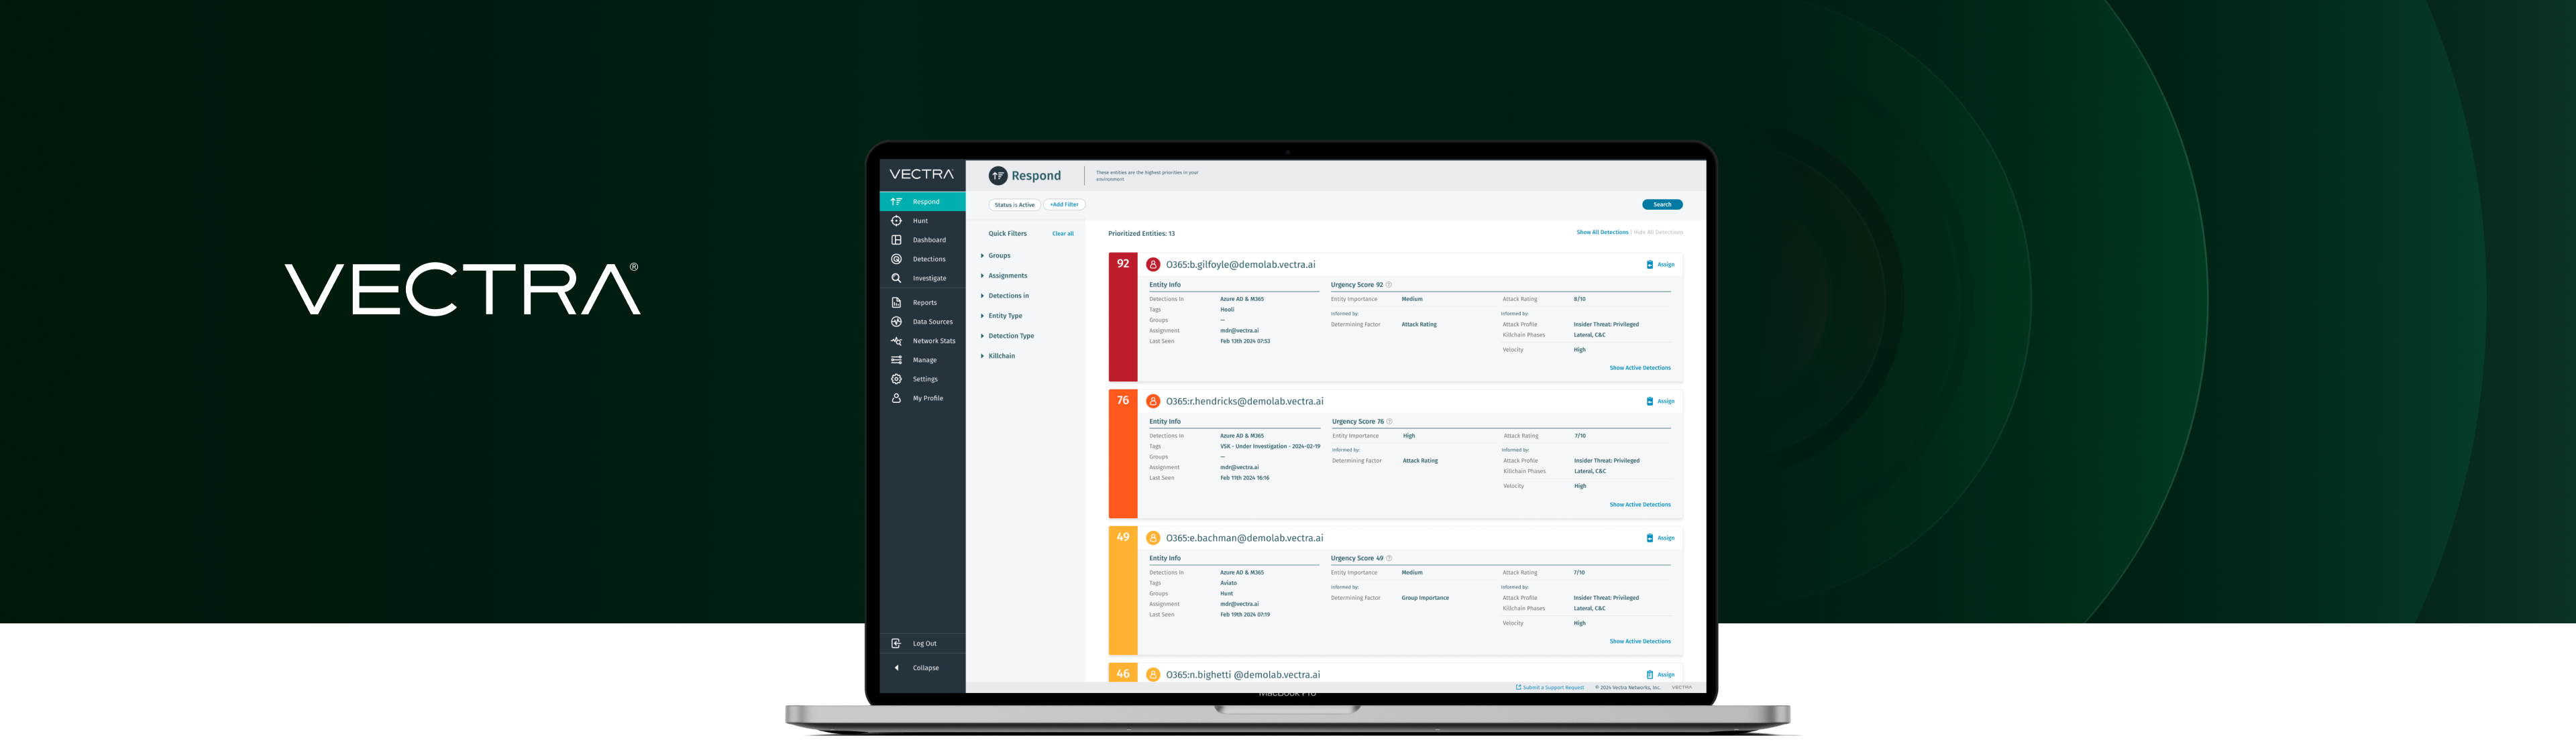The image size is (2576, 744).
Task: Open entity O365:e.bachman@demolab.vectra.ai
Action: point(1244,538)
